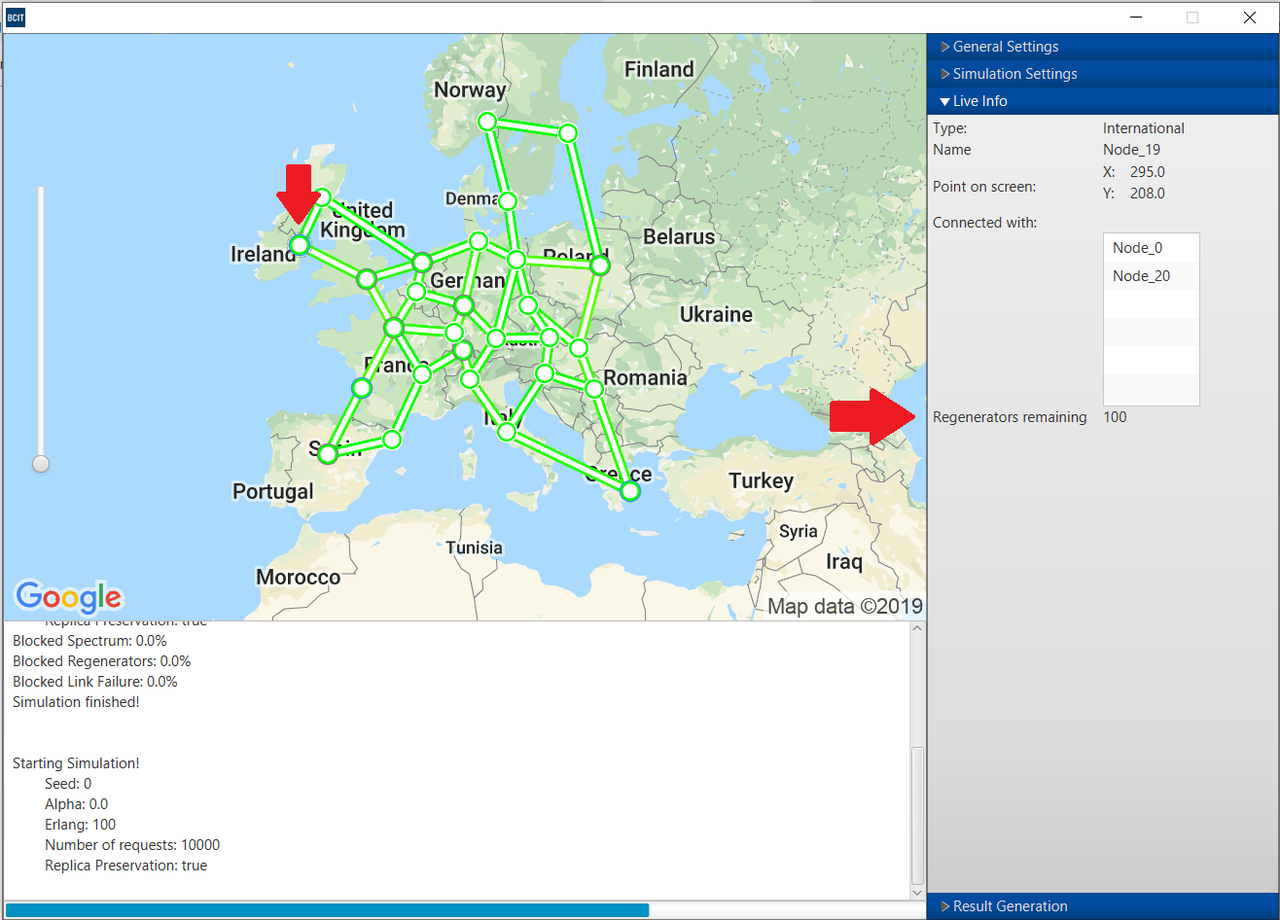Image resolution: width=1280 pixels, height=920 pixels.
Task: Expand the Simulation Settings panel
Action: [x=1103, y=74]
